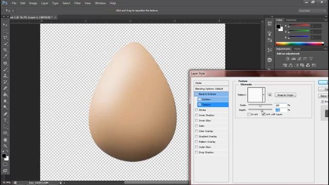Open the Pattern picker dropdown
Image resolution: width=329 pixels, height=185 pixels.
click(x=264, y=95)
